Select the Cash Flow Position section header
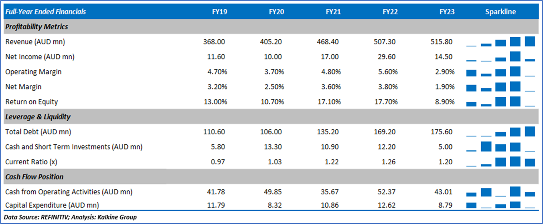The image size is (543, 224). click(34, 177)
